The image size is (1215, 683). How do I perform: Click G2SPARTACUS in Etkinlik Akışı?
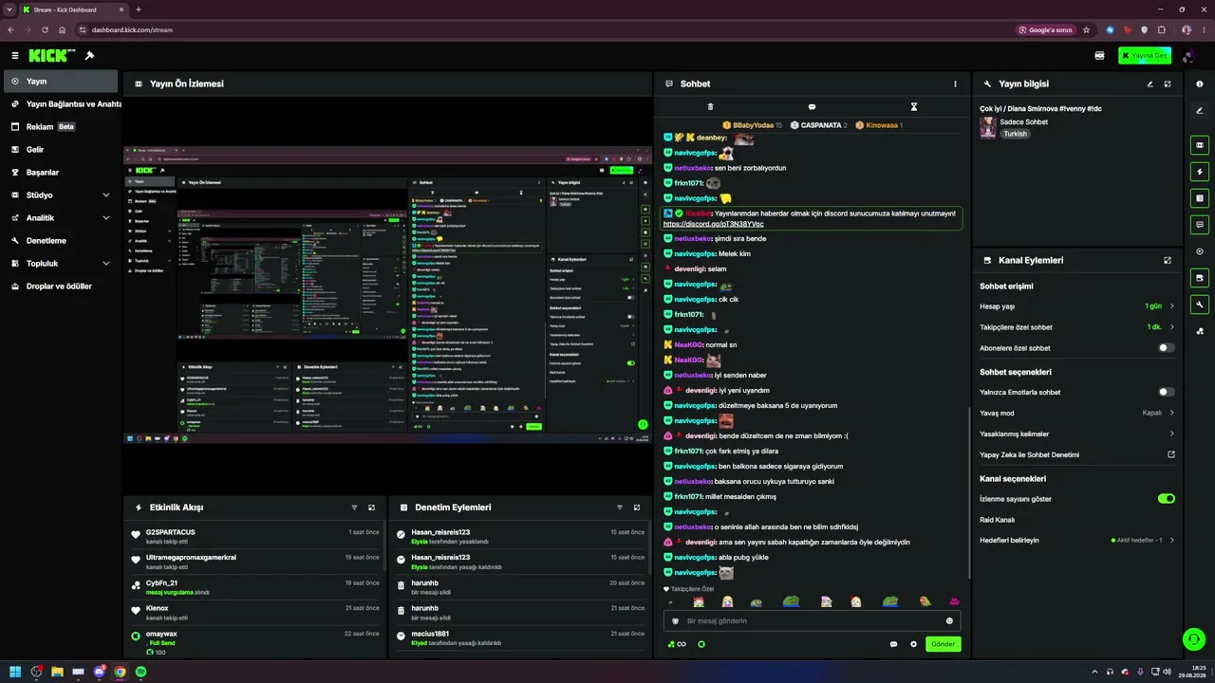coord(171,532)
